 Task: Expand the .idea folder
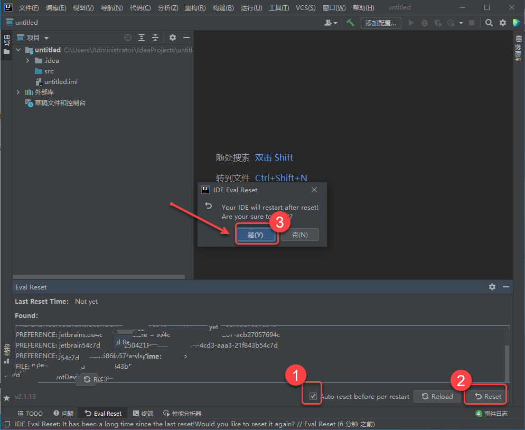coord(28,61)
